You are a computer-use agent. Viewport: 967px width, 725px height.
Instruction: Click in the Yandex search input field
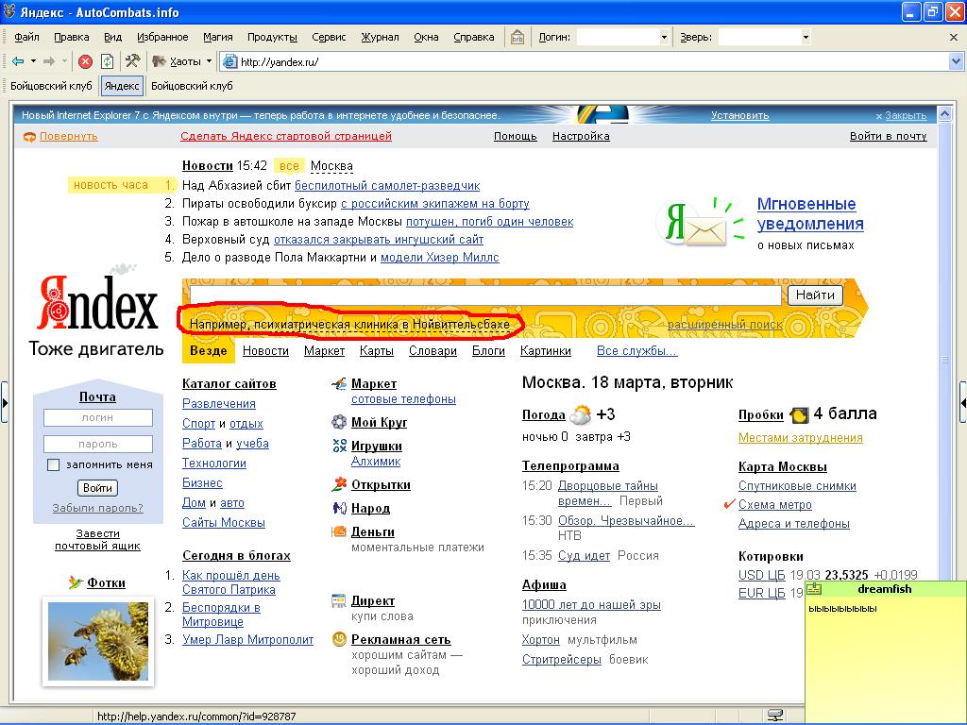point(486,295)
